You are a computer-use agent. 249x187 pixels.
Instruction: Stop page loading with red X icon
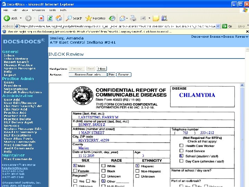tap(41, 18)
